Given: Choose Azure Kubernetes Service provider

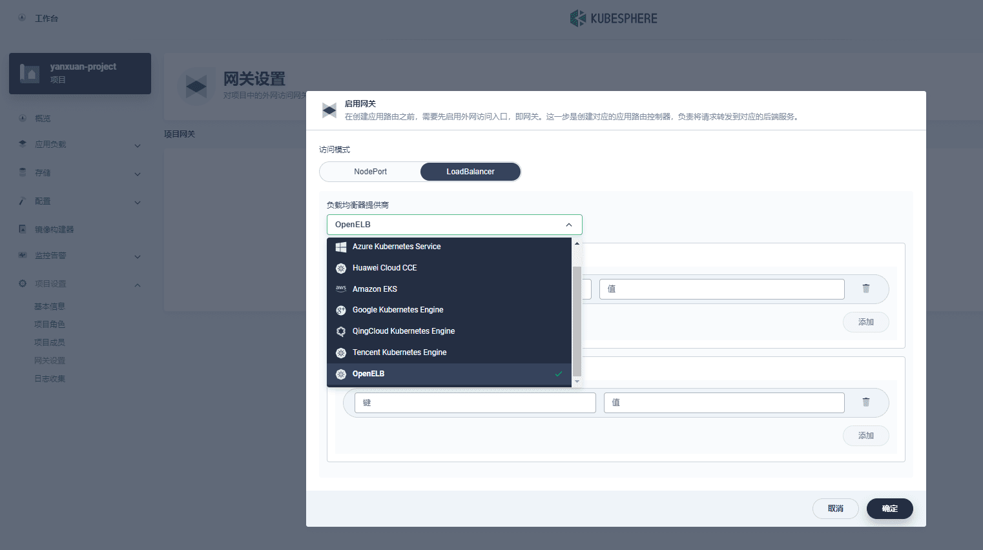Looking at the screenshot, I should (x=450, y=247).
